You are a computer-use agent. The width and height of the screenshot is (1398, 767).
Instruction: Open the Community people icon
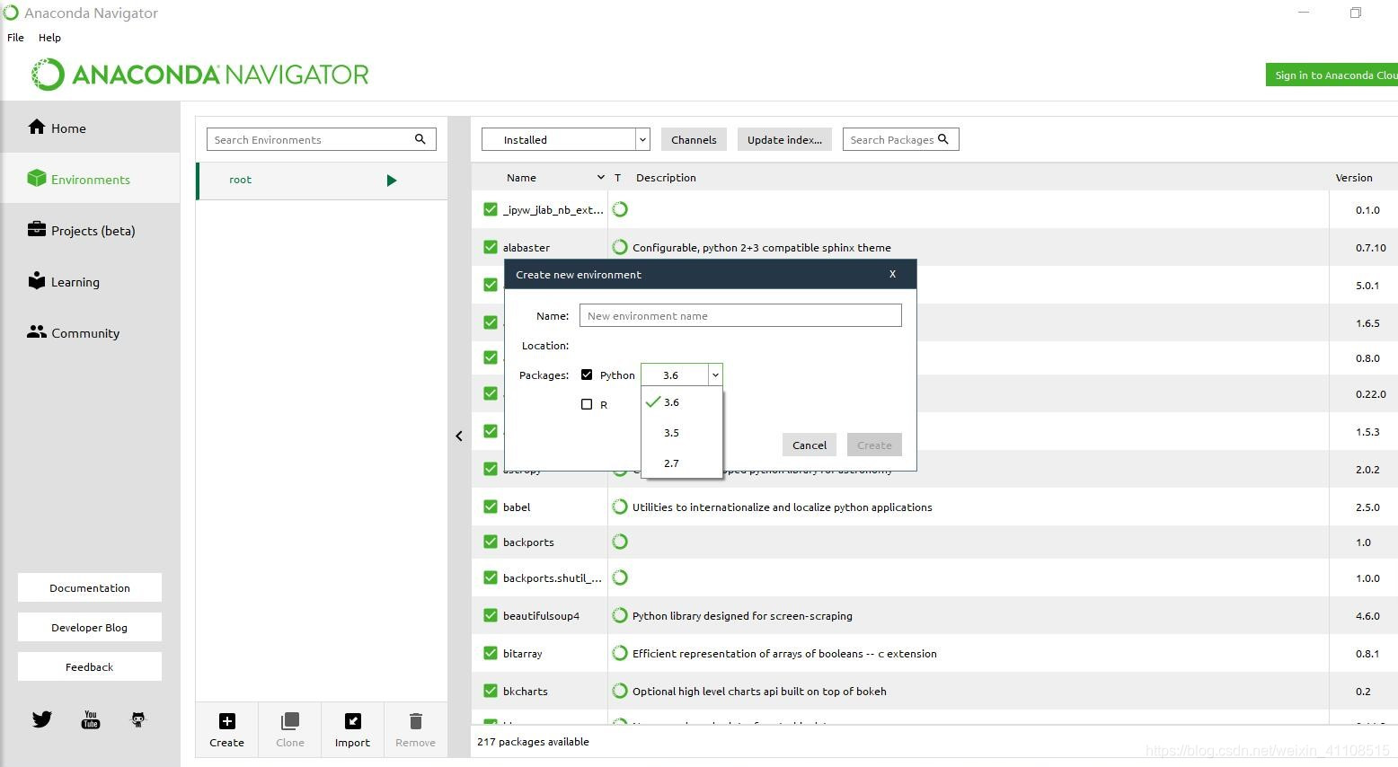[x=36, y=331]
